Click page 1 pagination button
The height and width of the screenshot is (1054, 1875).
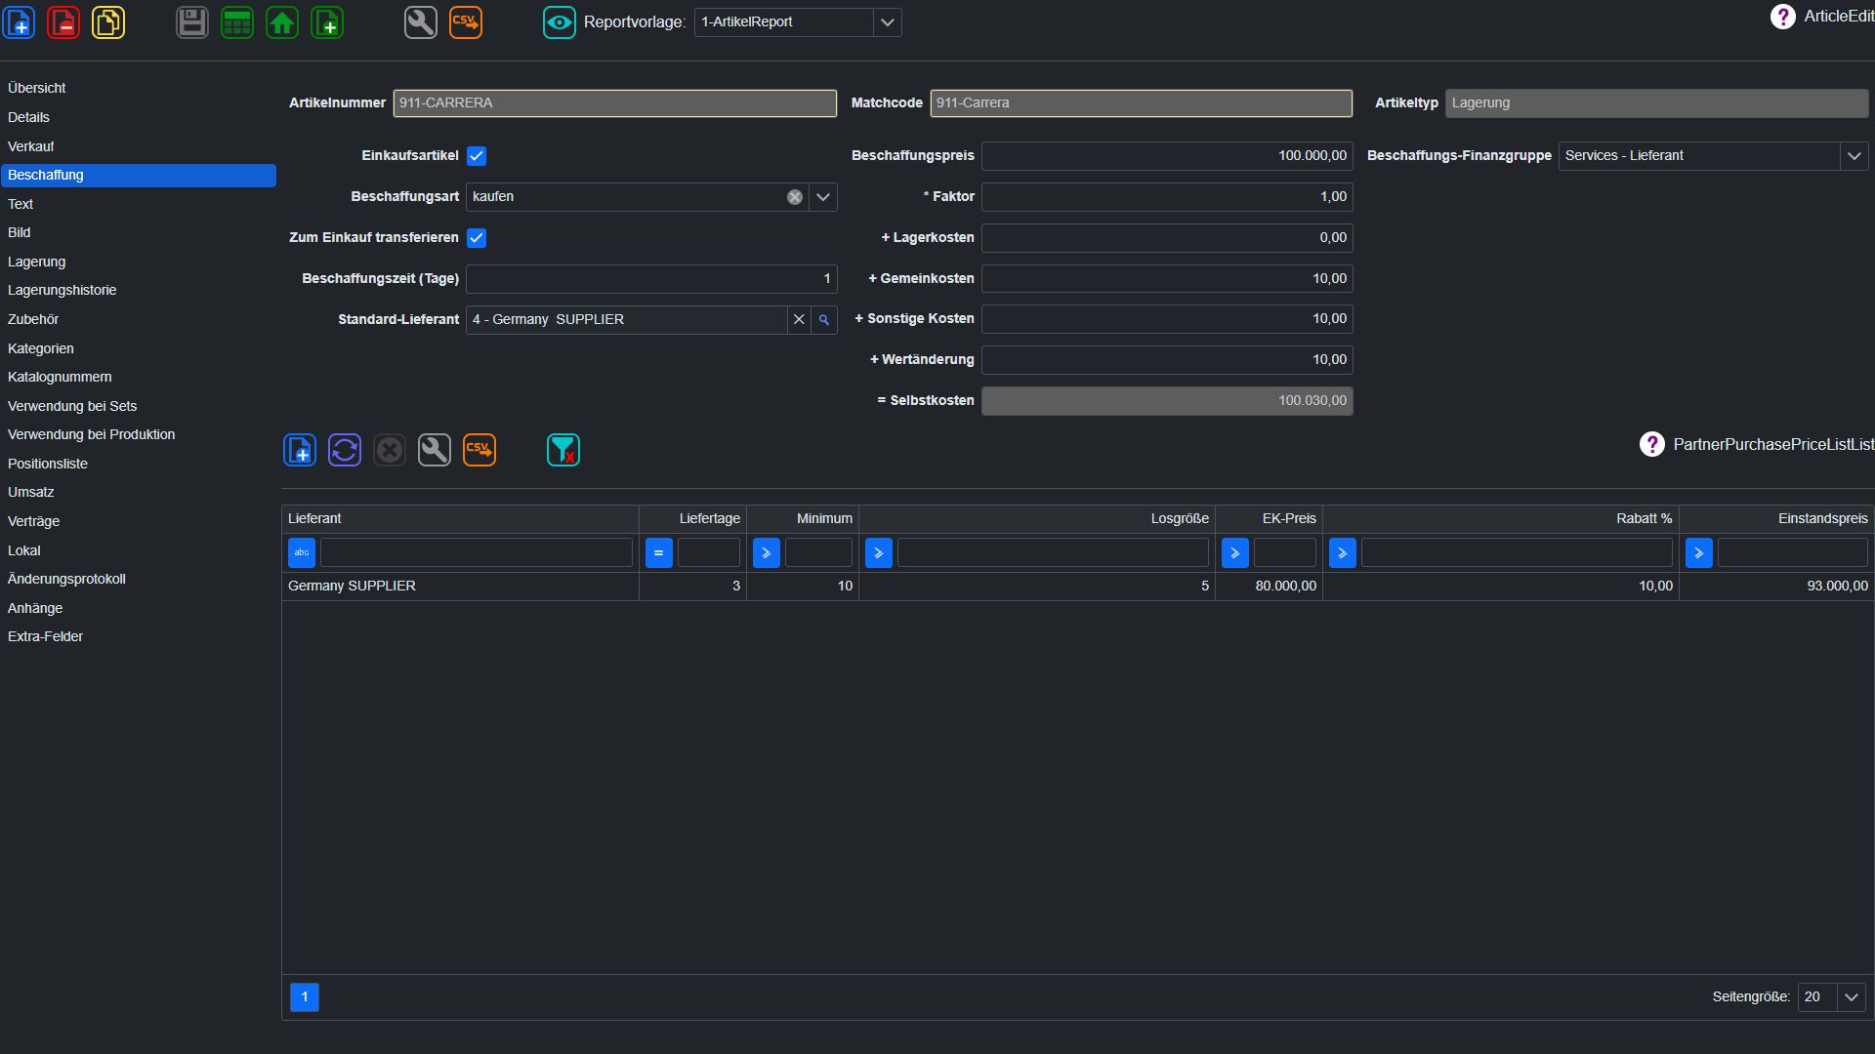pos(305,997)
